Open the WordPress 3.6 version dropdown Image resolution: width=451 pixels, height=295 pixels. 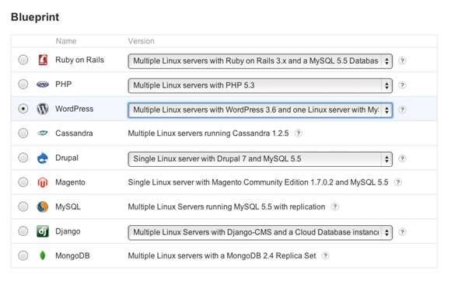(x=260, y=110)
